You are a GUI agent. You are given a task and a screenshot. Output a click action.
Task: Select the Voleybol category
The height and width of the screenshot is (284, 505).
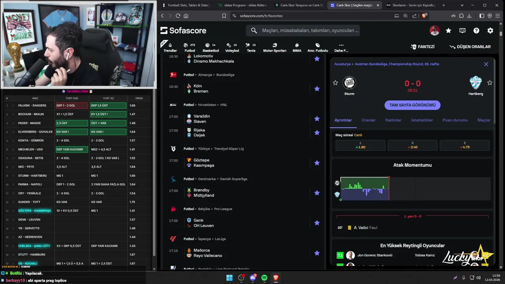[232, 47]
